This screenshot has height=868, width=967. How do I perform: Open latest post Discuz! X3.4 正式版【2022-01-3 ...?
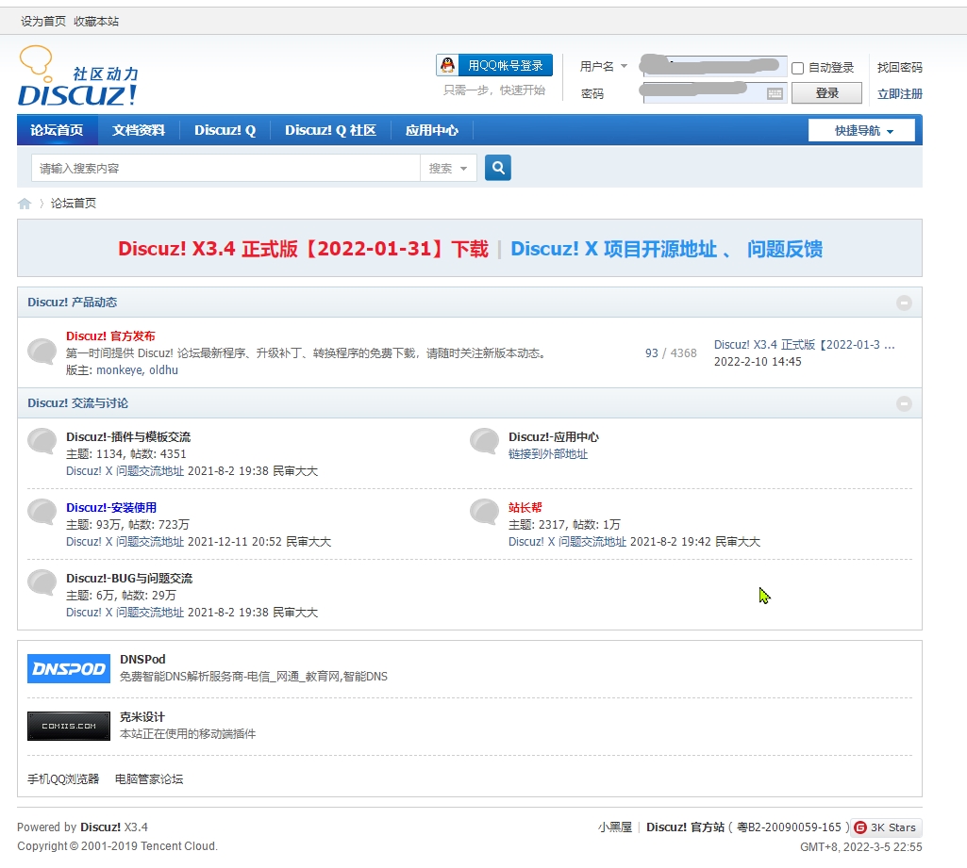point(804,344)
